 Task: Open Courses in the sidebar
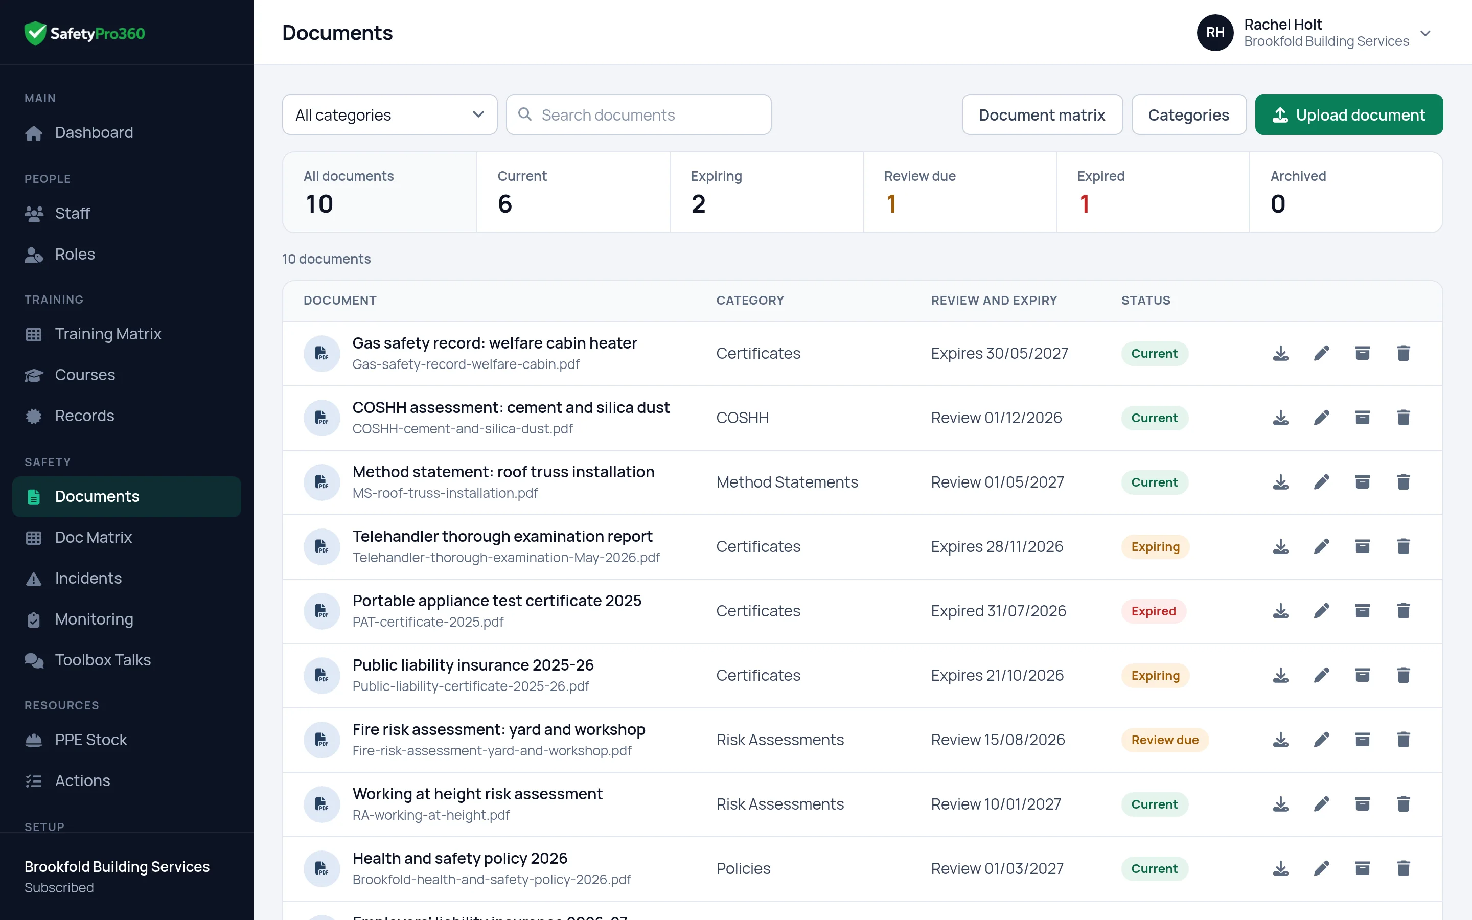[x=127, y=375]
